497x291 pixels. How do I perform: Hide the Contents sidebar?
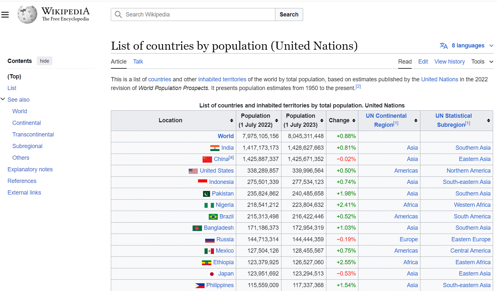coord(45,61)
